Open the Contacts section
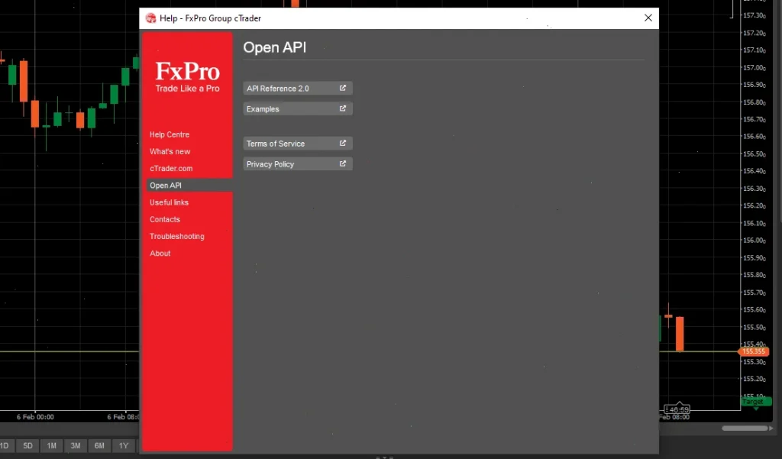The height and width of the screenshot is (459, 782). tap(165, 219)
